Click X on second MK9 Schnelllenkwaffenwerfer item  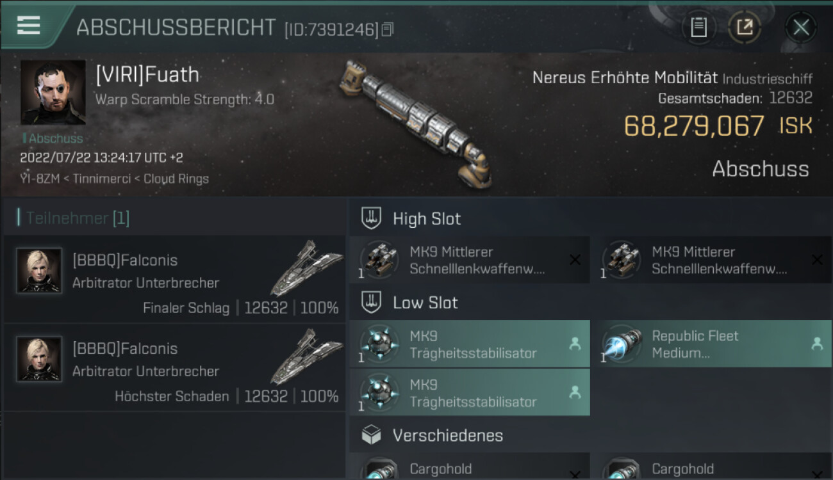817,260
